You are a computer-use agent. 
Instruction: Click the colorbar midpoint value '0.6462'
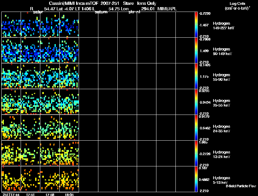click(x=205, y=128)
